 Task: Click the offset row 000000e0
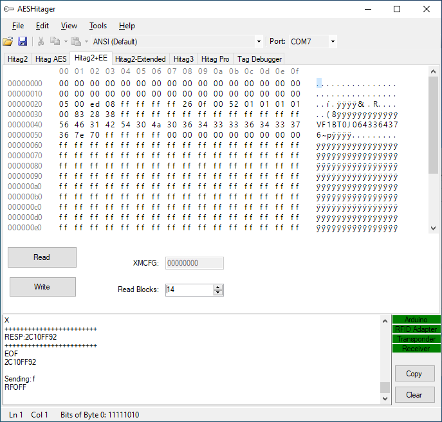click(x=25, y=228)
